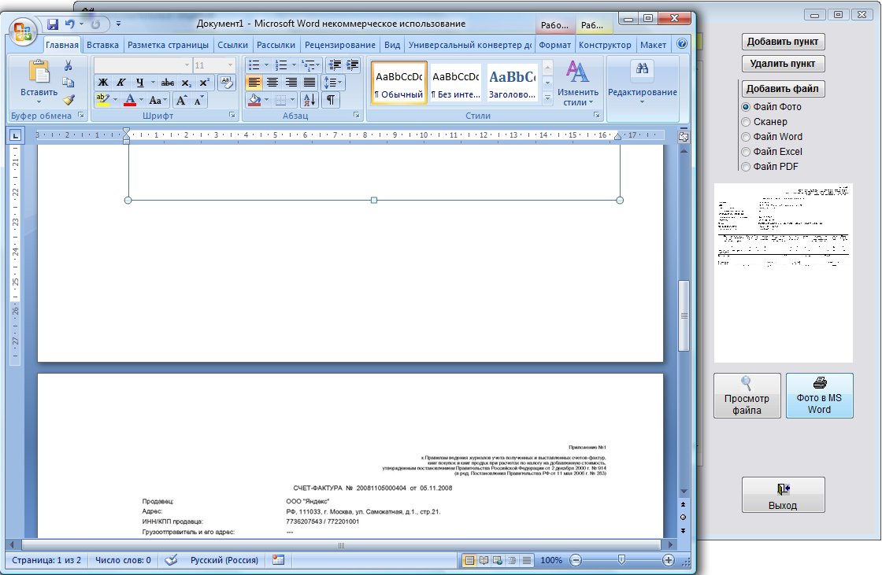882x575 pixels.
Task: Click the show paragraph marks ¶ icon
Action: click(331, 100)
